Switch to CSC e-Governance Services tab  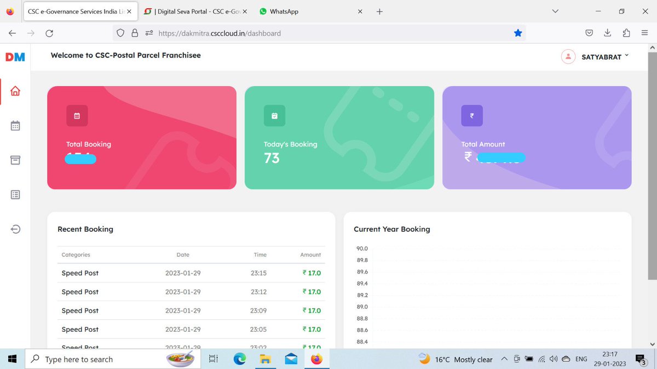point(79,11)
